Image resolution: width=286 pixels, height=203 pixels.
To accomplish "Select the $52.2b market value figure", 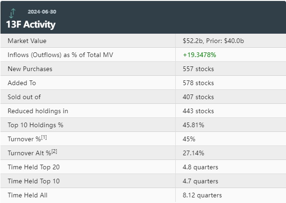I will pos(193,41).
